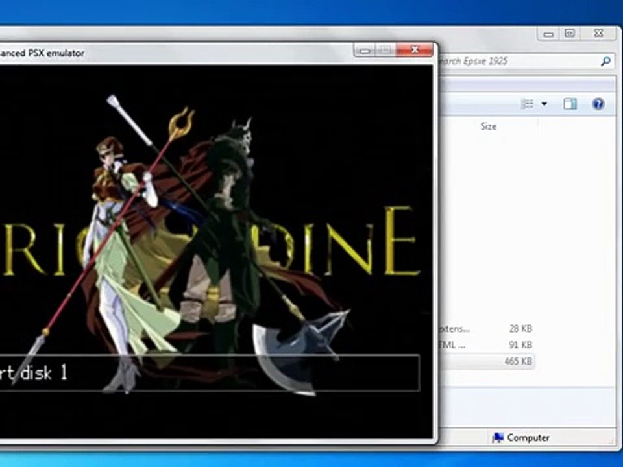The width and height of the screenshot is (623, 467).
Task: Close the PSX emulator window
Action: [415, 50]
